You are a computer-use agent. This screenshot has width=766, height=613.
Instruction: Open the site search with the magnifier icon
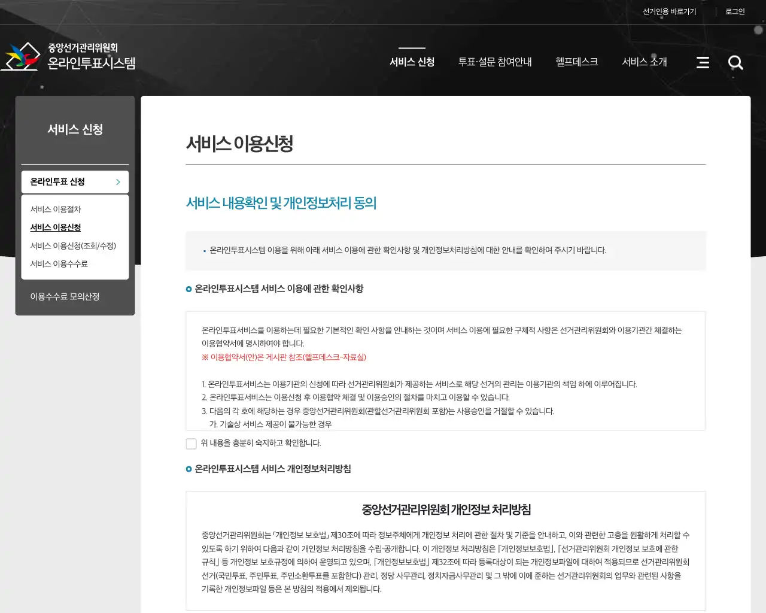[735, 62]
